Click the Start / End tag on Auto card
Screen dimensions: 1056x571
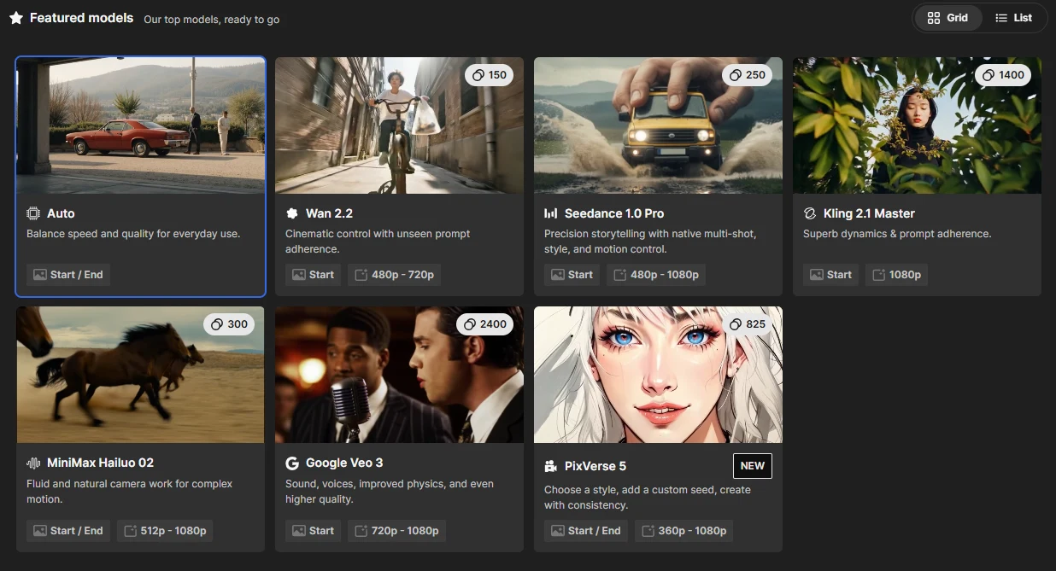[68, 275]
